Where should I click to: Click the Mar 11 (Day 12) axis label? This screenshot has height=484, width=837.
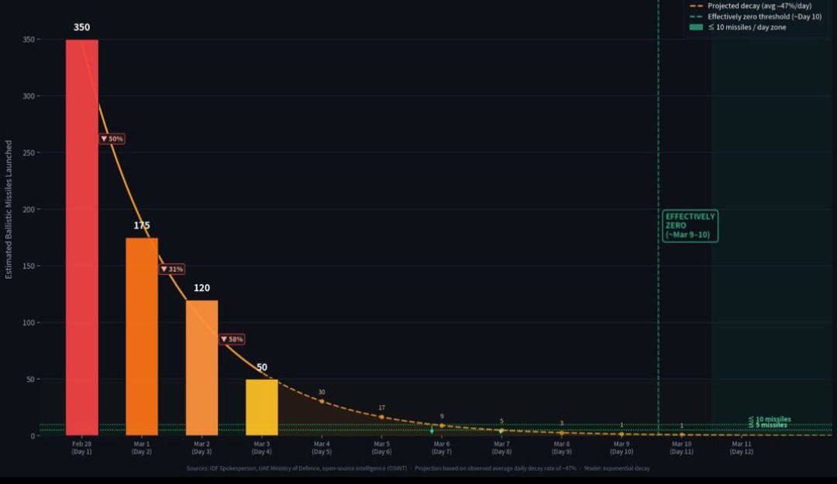pyautogui.click(x=742, y=448)
